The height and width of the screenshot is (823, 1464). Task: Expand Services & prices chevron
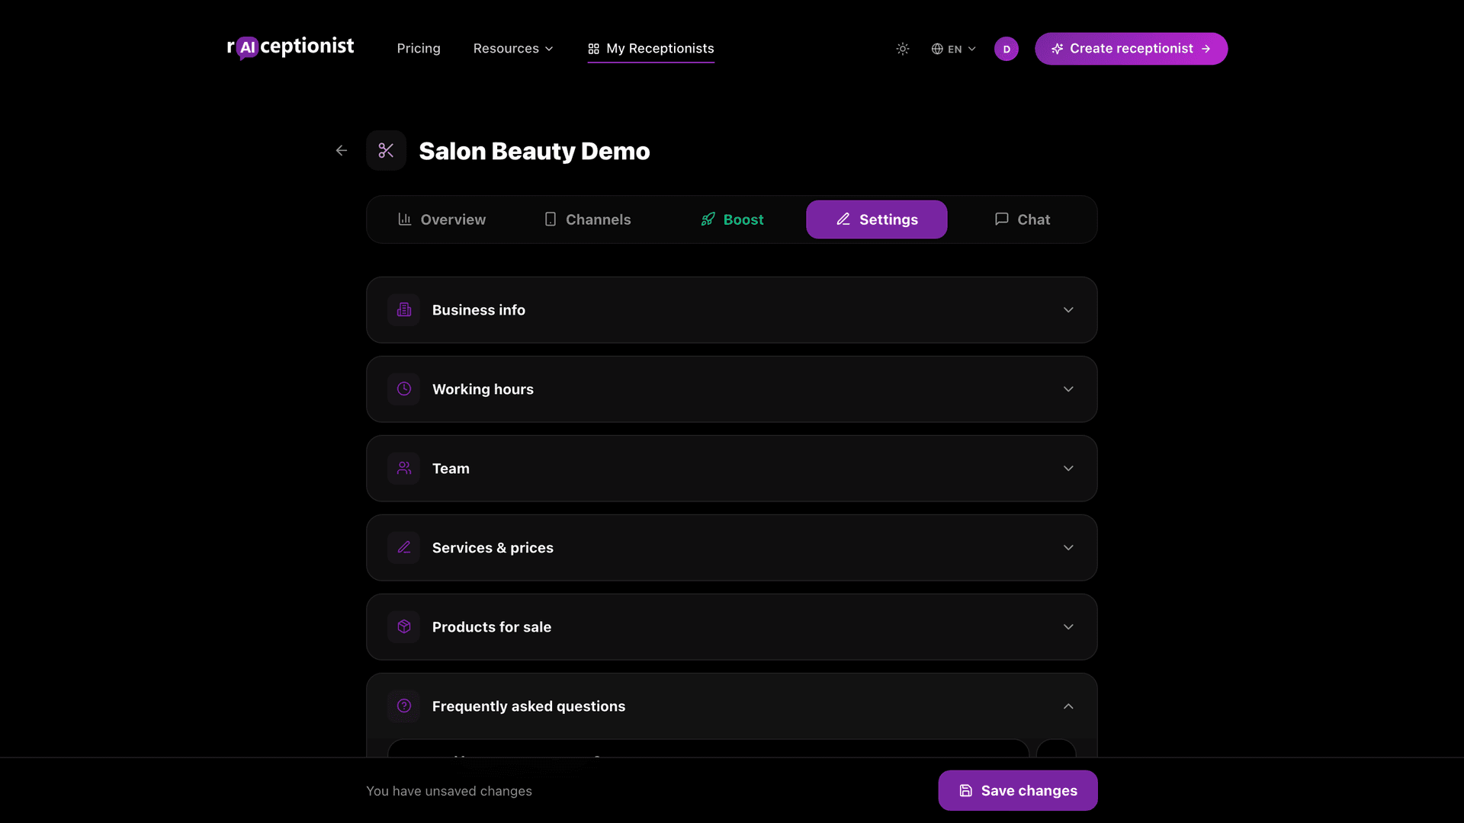(x=1068, y=548)
